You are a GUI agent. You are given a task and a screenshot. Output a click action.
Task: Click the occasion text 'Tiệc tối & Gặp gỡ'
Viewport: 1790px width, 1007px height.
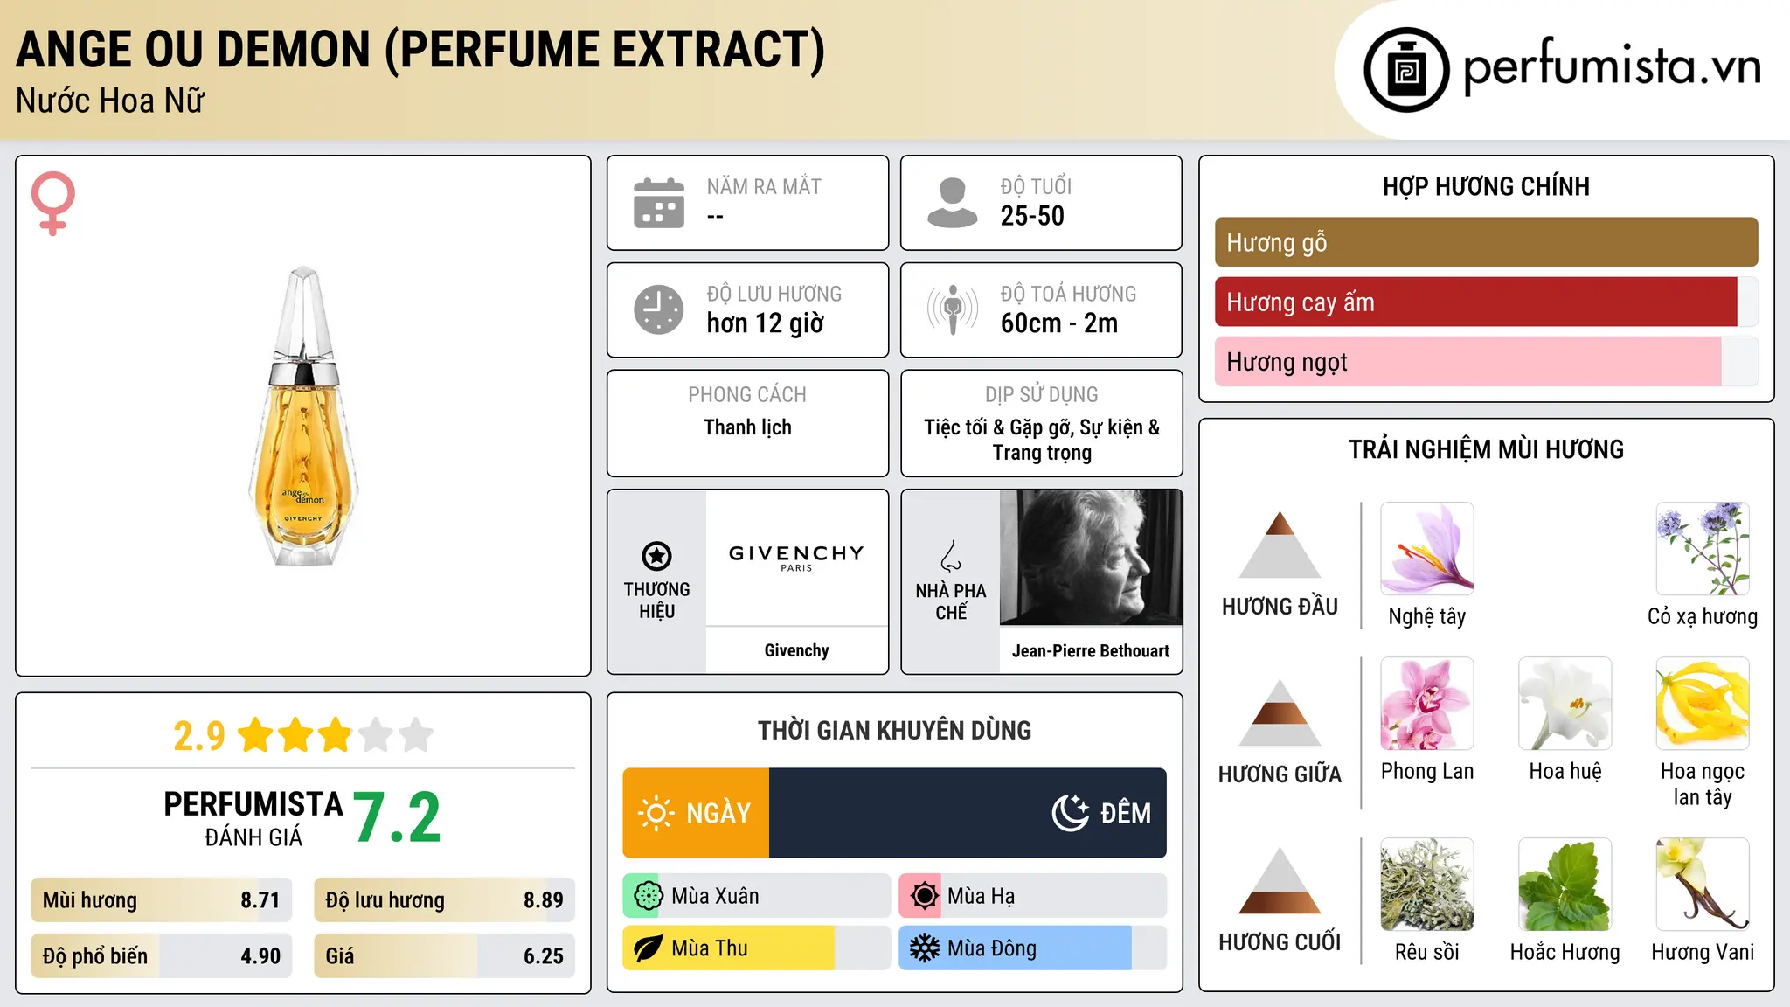(998, 427)
